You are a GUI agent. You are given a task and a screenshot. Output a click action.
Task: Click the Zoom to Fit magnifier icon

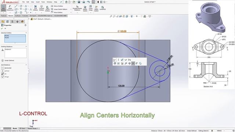pyautogui.click(x=111, y=16)
